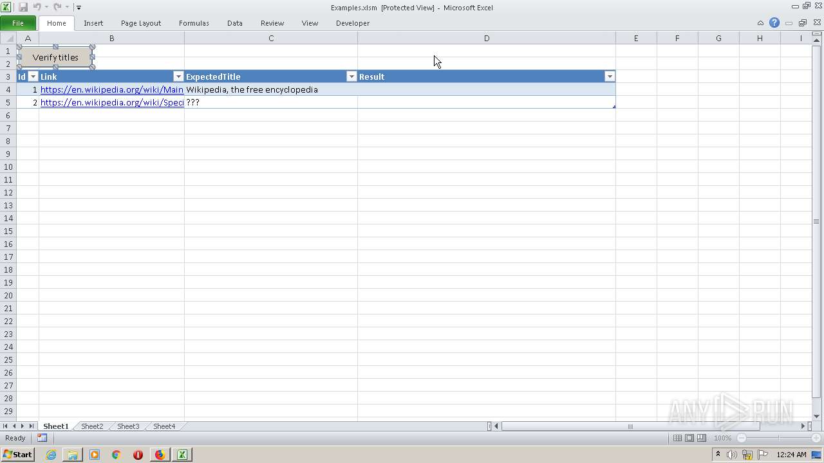
Task: Open the redo history dropdown arrow
Action: (67, 8)
